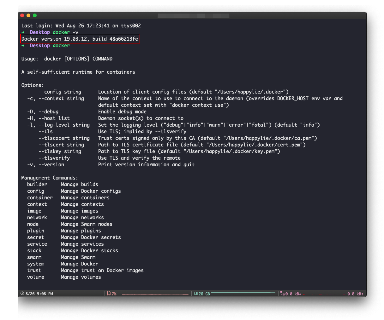Click the 'docker -v' command text
Image resolution: width=384 pixels, height=320 pixels.
pyautogui.click(x=66, y=32)
